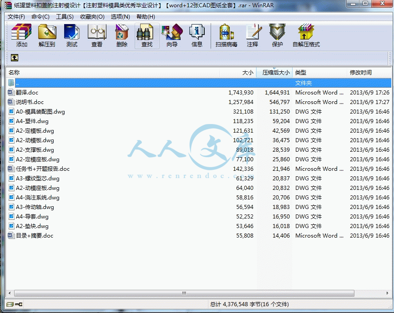This screenshot has height=313, width=394.
Task: Sort files by 类型 column header
Action: coord(319,73)
